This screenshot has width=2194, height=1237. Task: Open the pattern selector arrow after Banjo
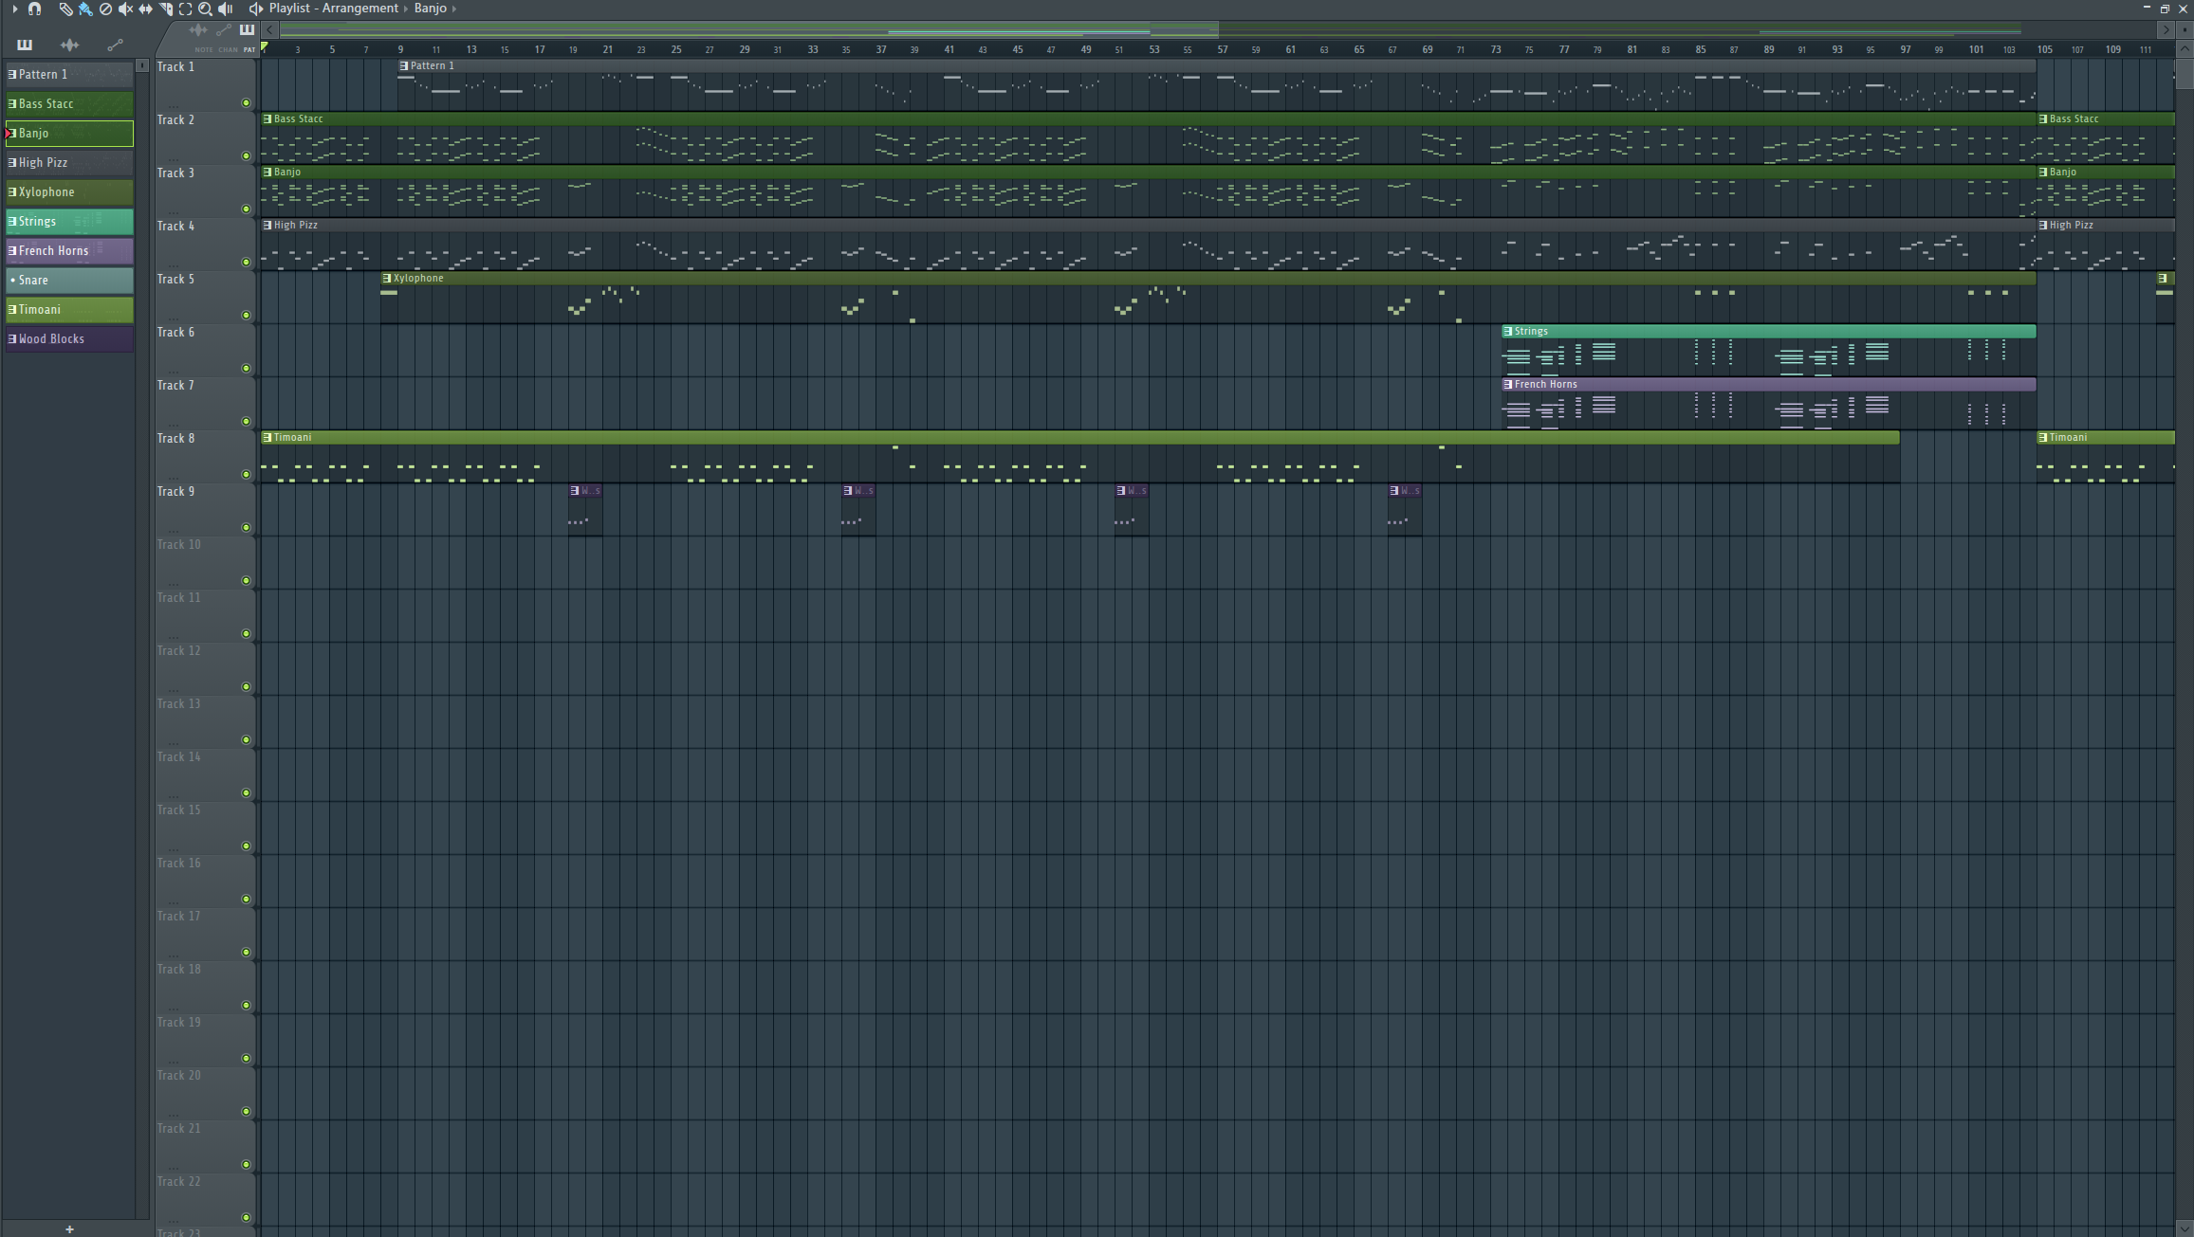454,9
